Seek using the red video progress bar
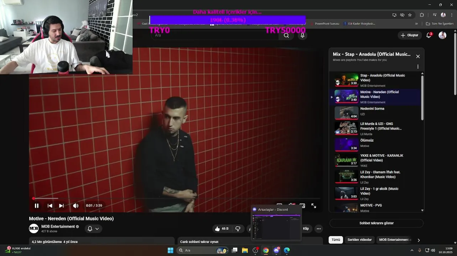 coord(175,198)
